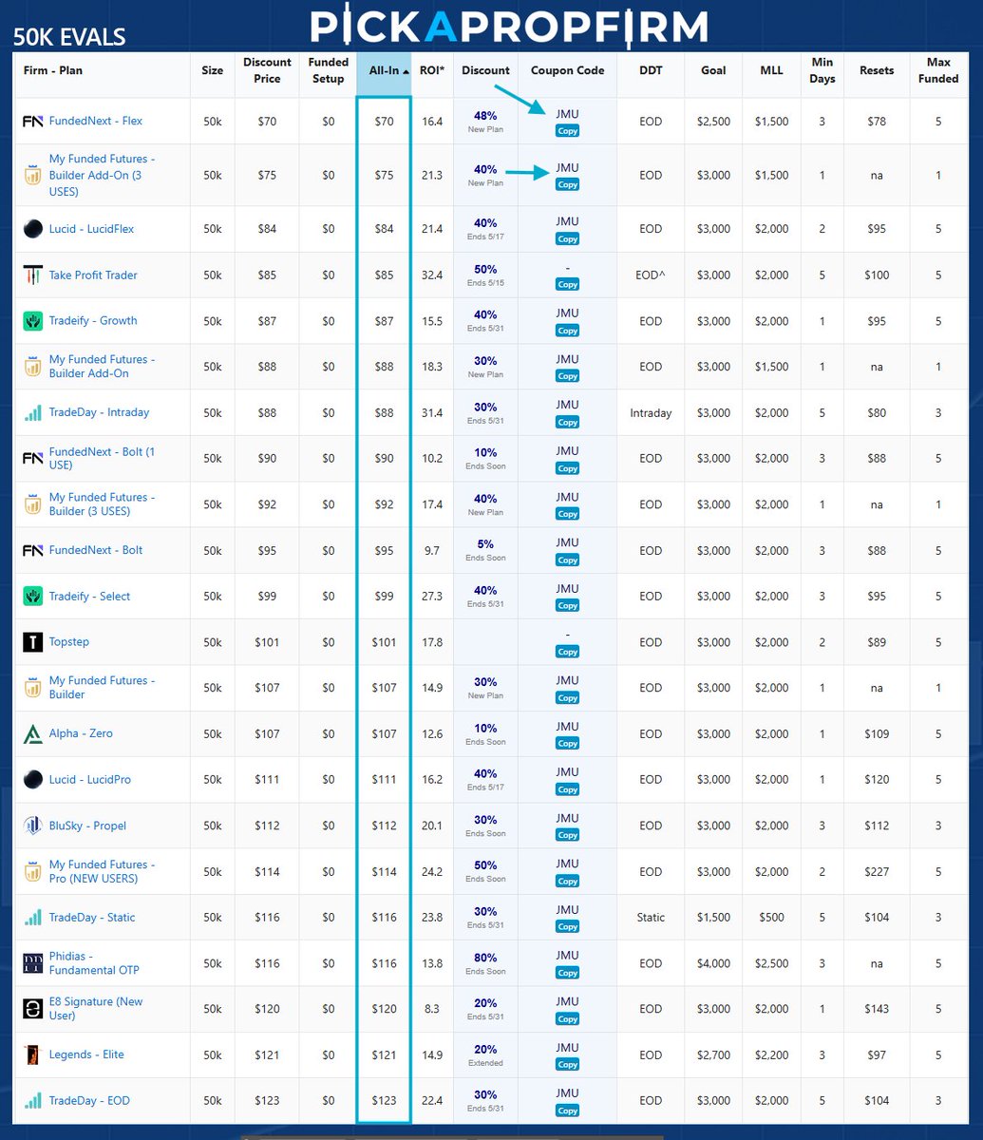983x1140 pixels.
Task: Sort by the Firm - Plan column header
Action: (55, 70)
